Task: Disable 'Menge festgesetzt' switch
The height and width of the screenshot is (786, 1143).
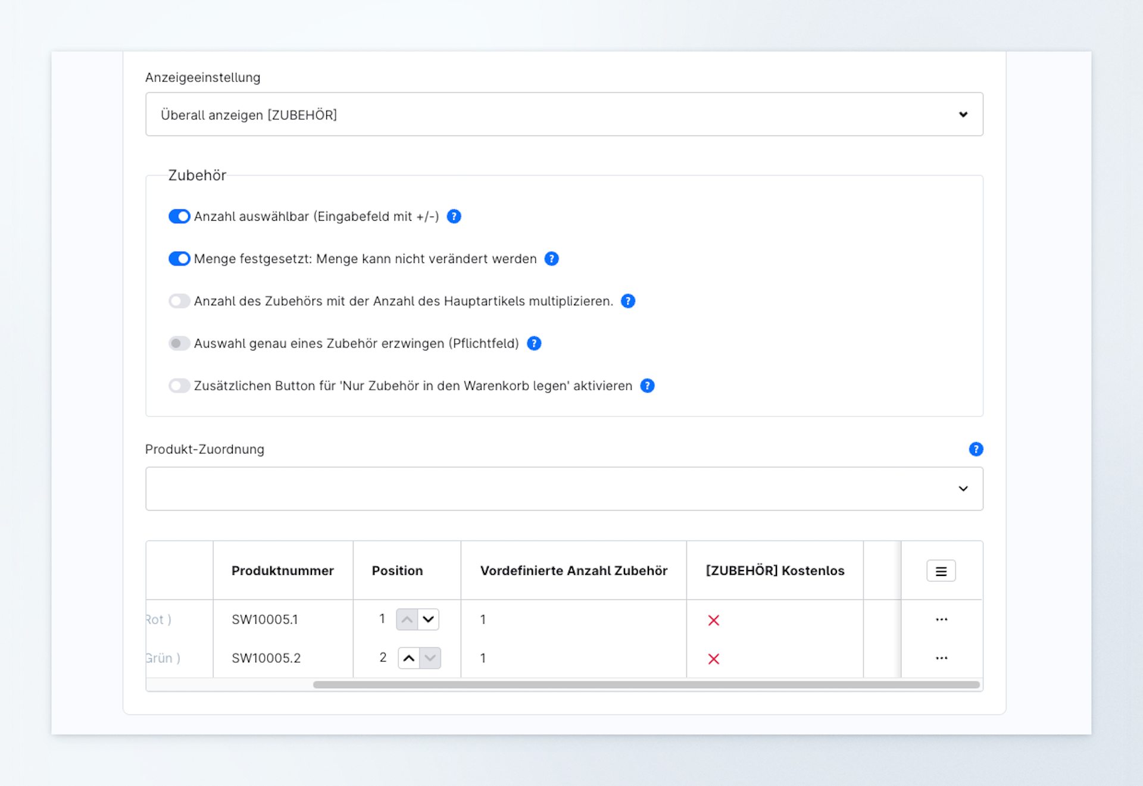Action: click(179, 259)
